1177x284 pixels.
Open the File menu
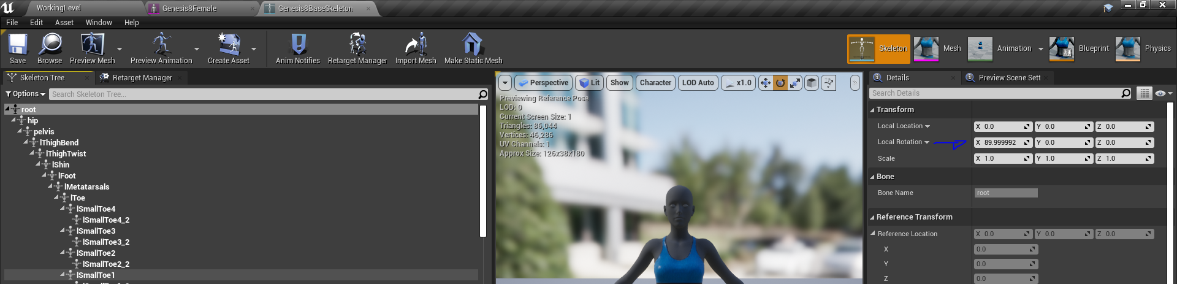(12, 22)
